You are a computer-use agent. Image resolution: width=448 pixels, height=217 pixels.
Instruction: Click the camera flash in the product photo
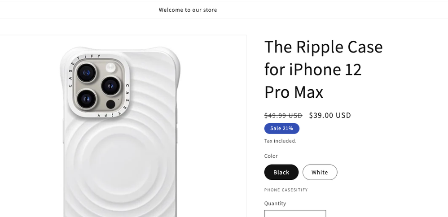[110, 68]
